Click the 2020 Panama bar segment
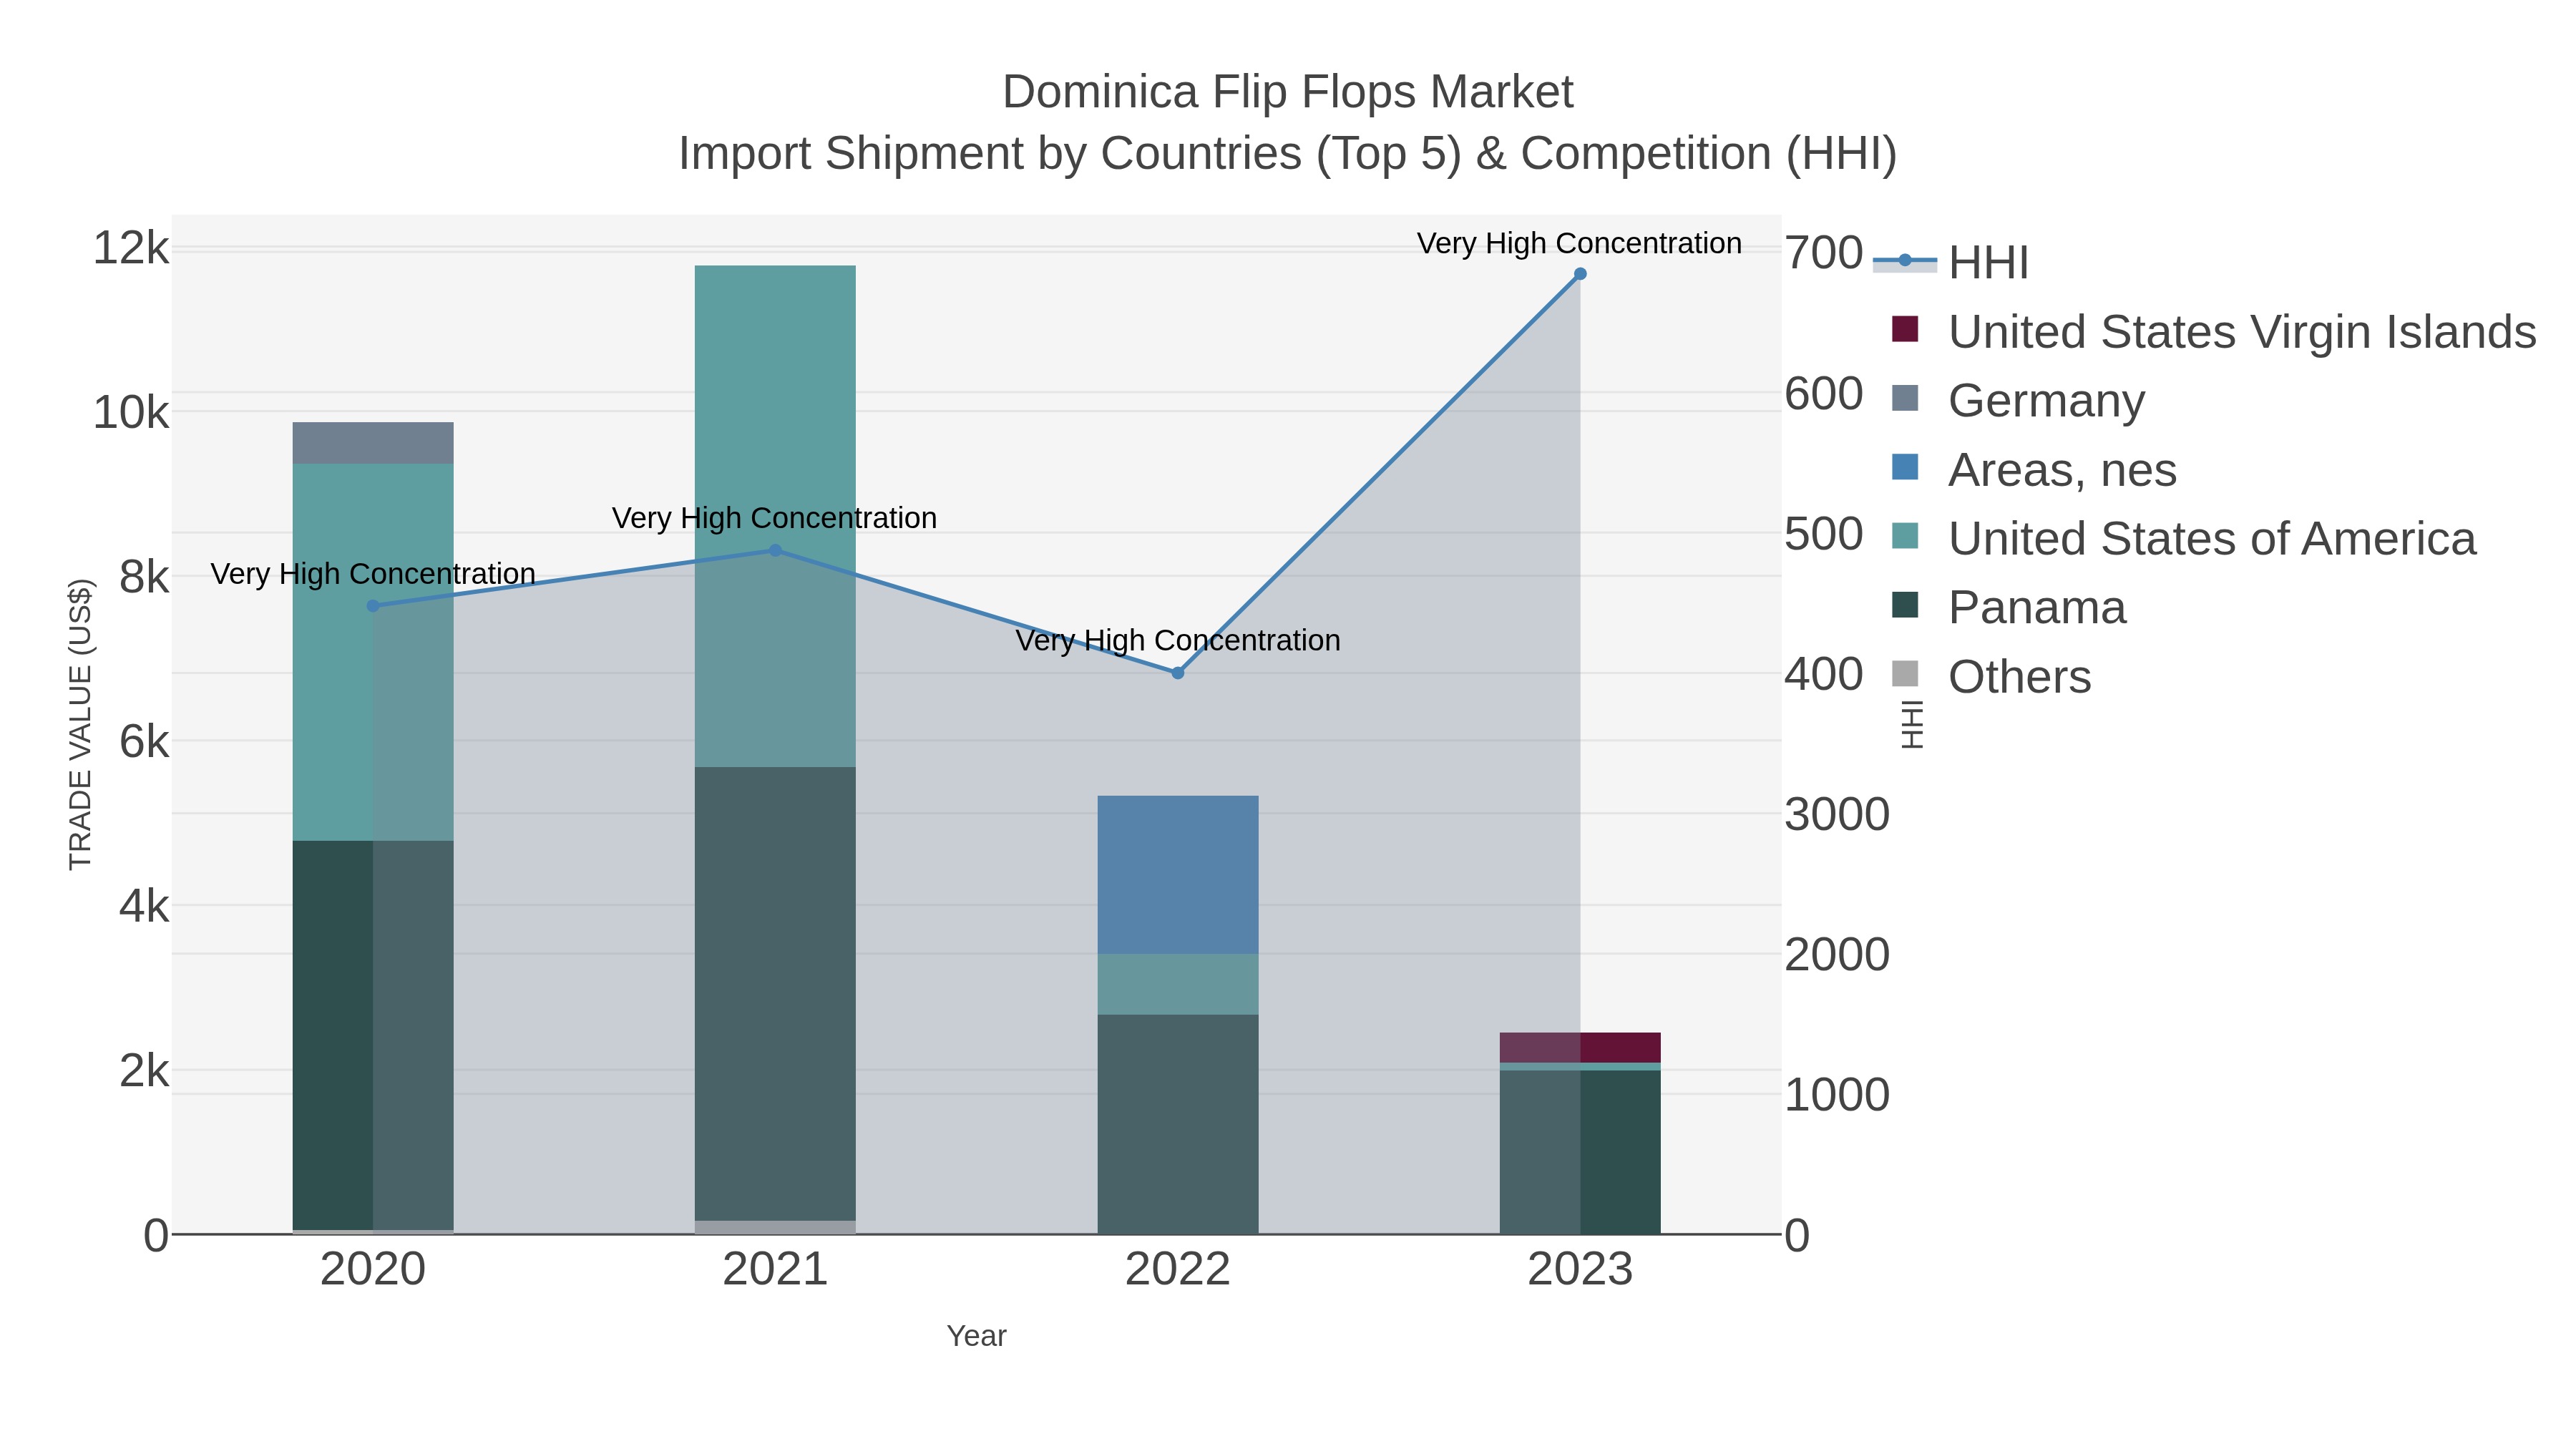Screen dimensions: 2576x1449 point(373,1035)
